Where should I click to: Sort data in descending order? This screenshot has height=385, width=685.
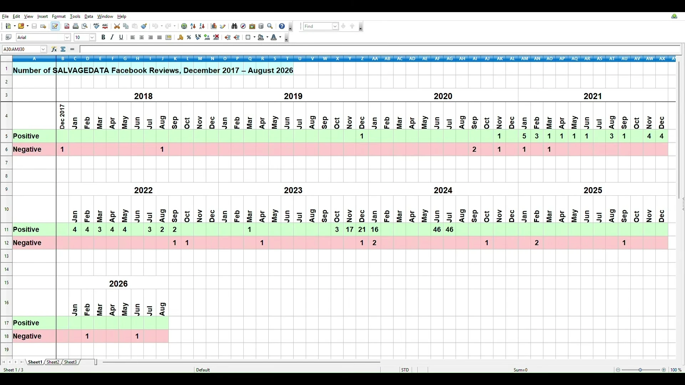point(202,26)
